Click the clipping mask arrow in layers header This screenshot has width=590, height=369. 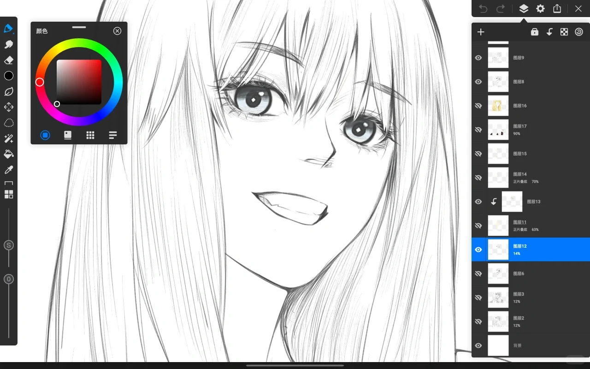pyautogui.click(x=549, y=32)
